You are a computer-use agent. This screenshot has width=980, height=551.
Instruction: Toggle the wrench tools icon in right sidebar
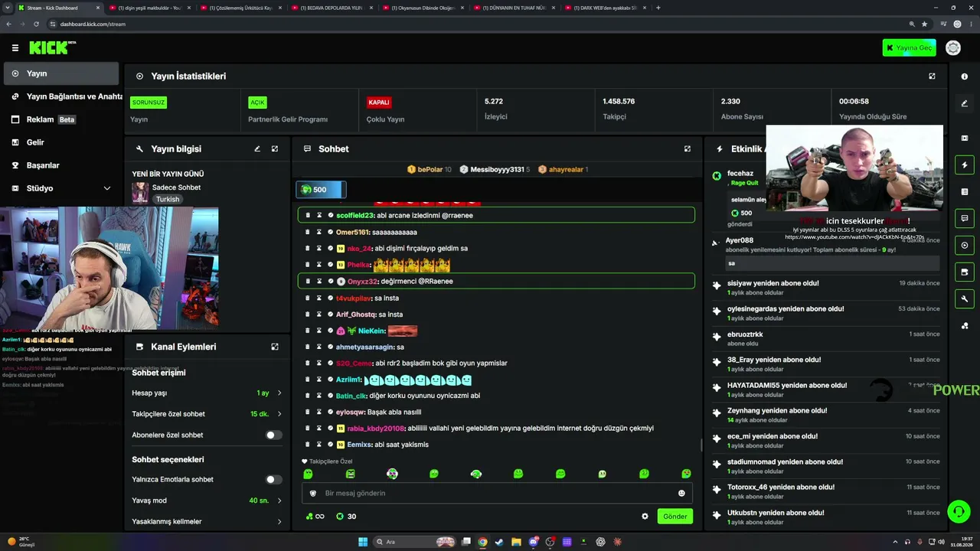click(965, 298)
